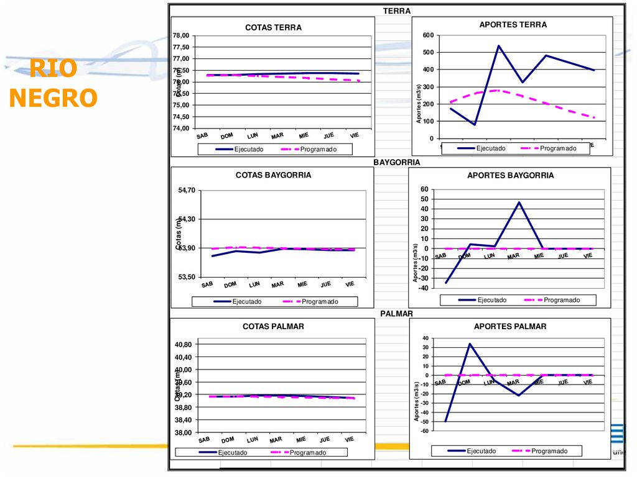Image resolution: width=637 pixels, height=477 pixels.
Task: Select Ejecutado legend entry in Cotas Terra
Action: [239, 149]
